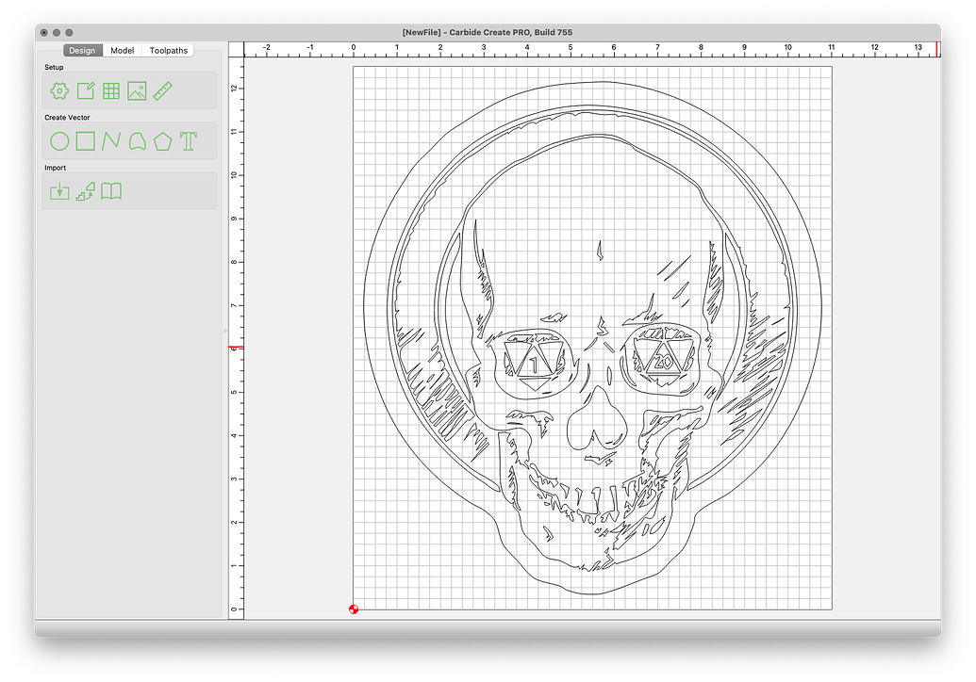Select the Polygon vector tool
Image resolution: width=976 pixels, height=682 pixels.
[162, 141]
